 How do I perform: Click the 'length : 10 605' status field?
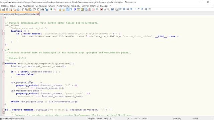[95, 119]
